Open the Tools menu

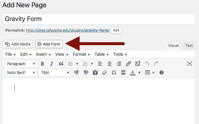click(x=120, y=54)
